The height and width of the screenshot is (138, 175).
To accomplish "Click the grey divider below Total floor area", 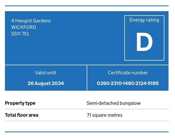I will [x=87, y=121].
